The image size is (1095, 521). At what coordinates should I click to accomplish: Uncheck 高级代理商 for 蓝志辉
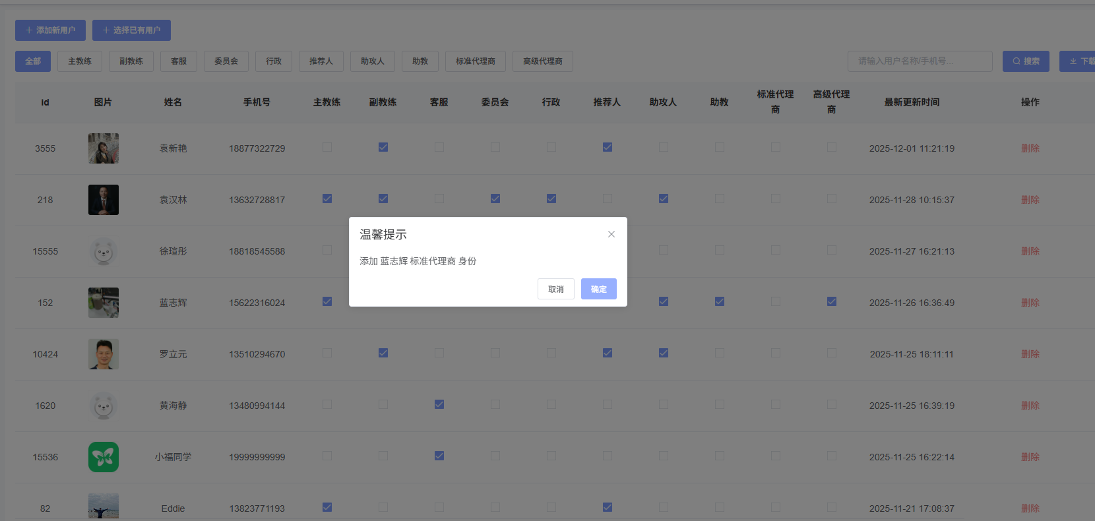pos(832,301)
